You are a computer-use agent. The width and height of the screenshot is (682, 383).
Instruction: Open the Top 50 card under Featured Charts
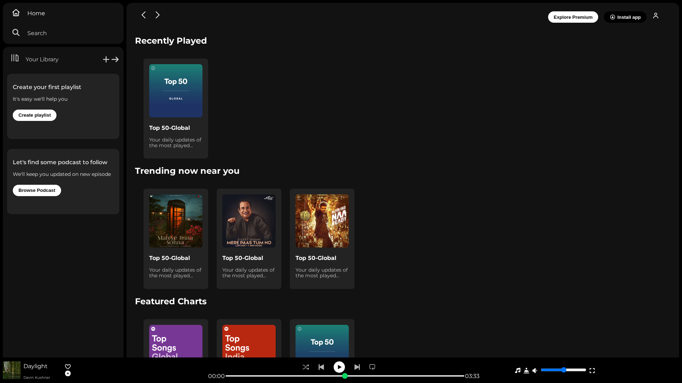[x=322, y=339]
